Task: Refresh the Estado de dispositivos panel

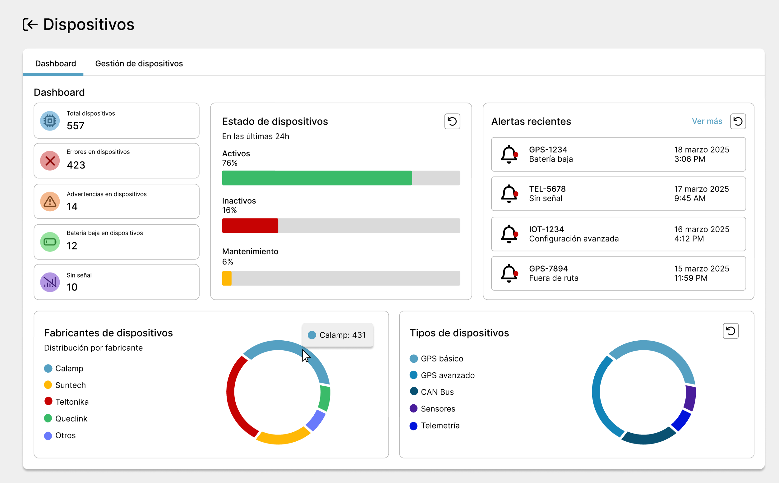Action: pos(452,122)
